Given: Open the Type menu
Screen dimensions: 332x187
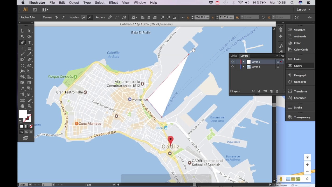Looking at the screenshot, I should coord(87,3).
